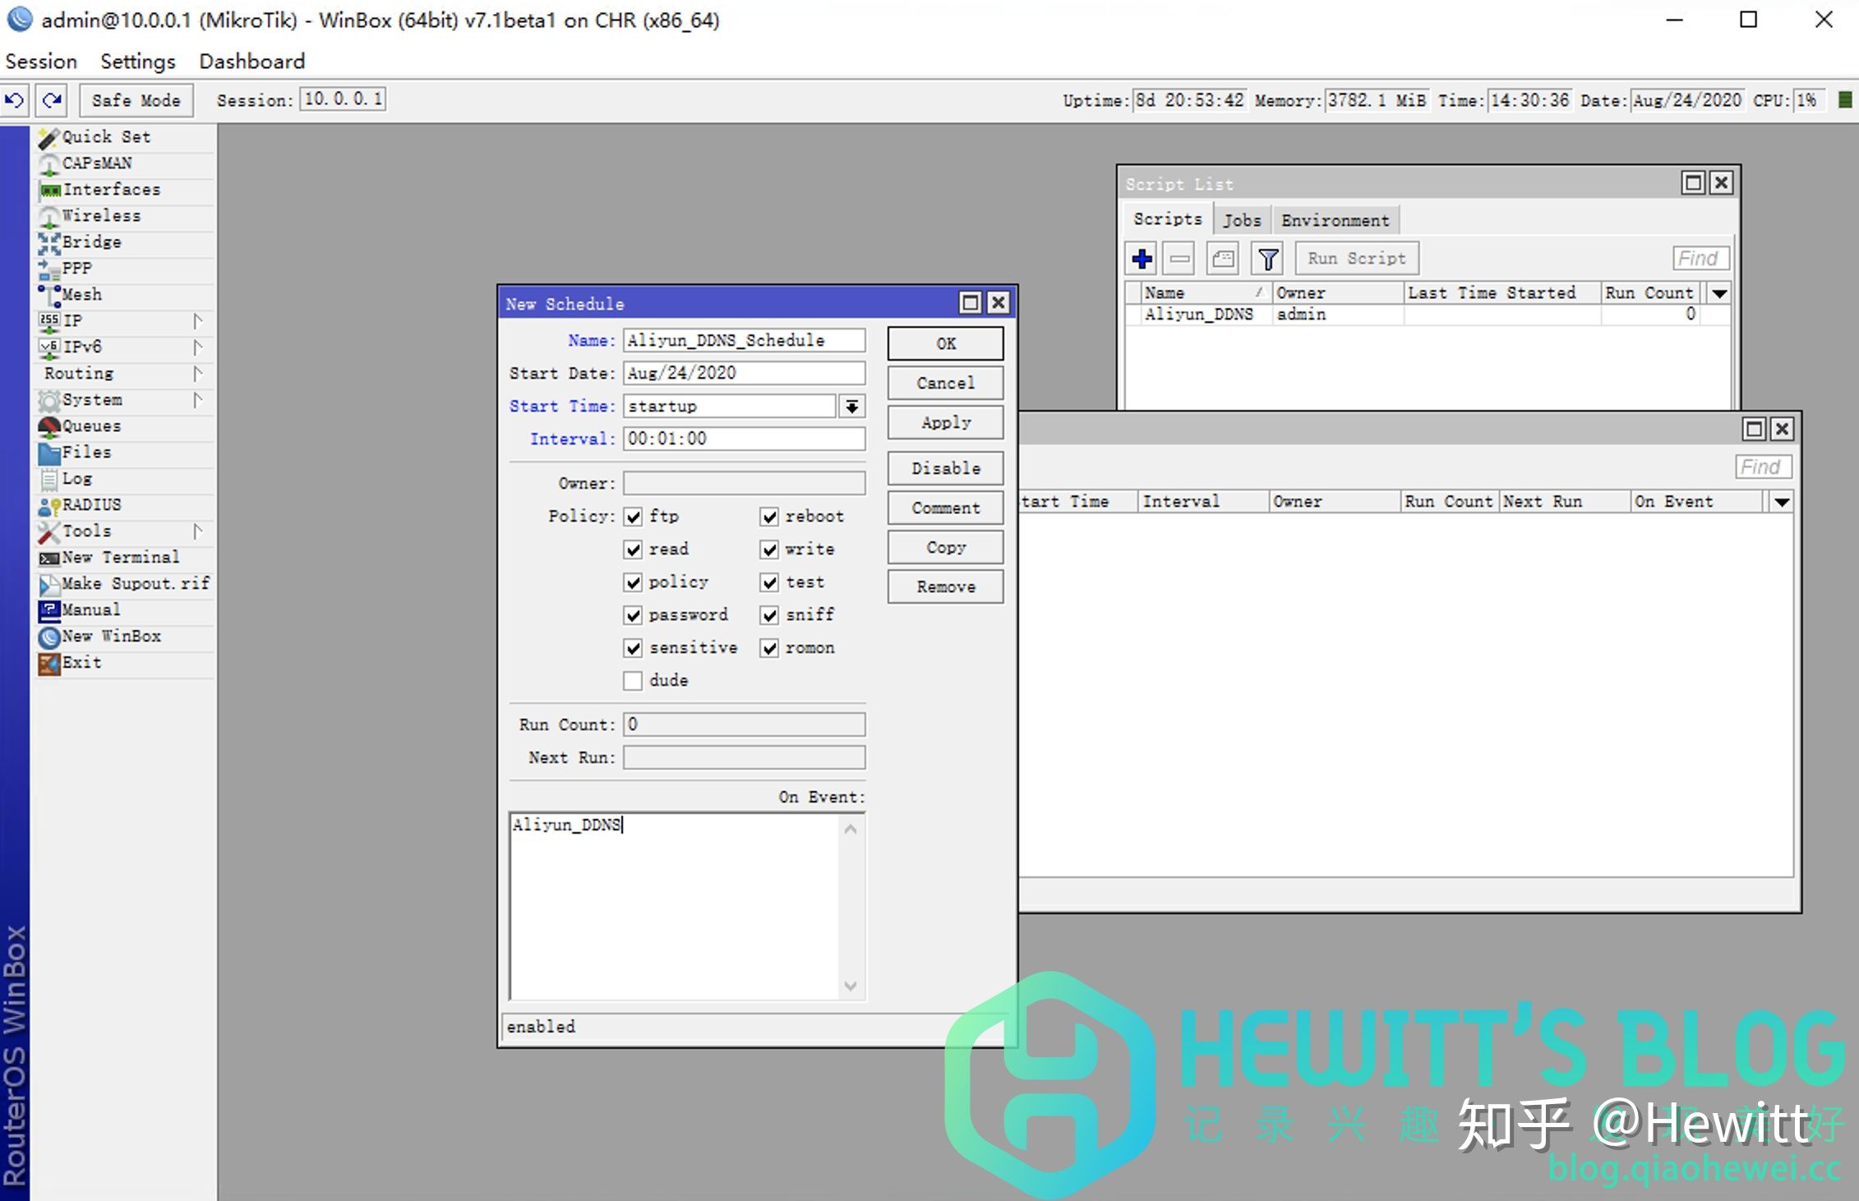Confirm the schedule with OK
The height and width of the screenshot is (1201, 1859).
945,344
